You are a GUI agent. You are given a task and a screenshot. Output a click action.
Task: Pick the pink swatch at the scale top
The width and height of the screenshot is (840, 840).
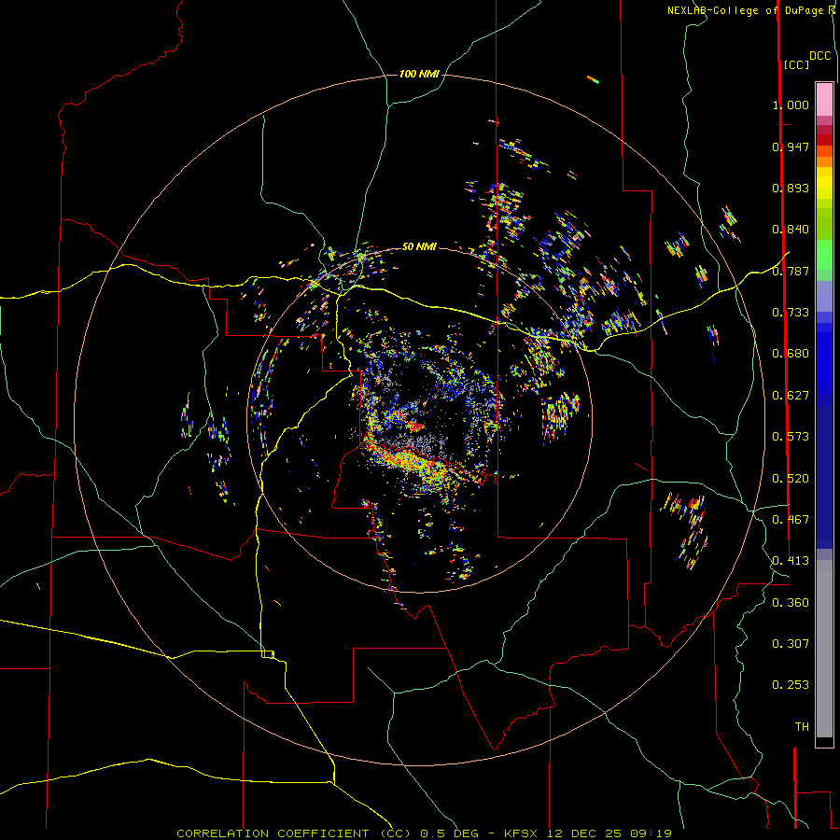(824, 100)
